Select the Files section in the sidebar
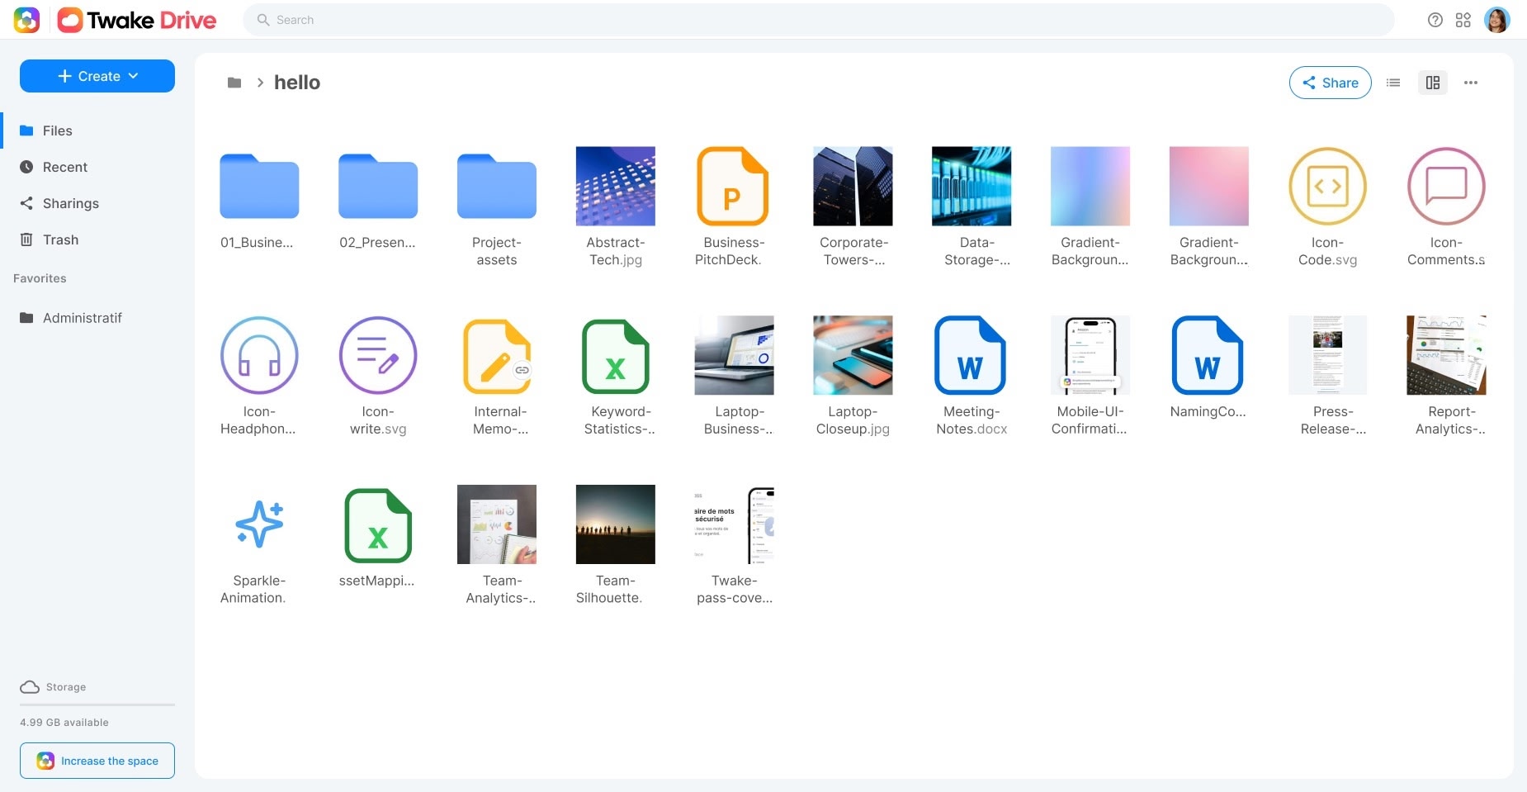 [57, 130]
